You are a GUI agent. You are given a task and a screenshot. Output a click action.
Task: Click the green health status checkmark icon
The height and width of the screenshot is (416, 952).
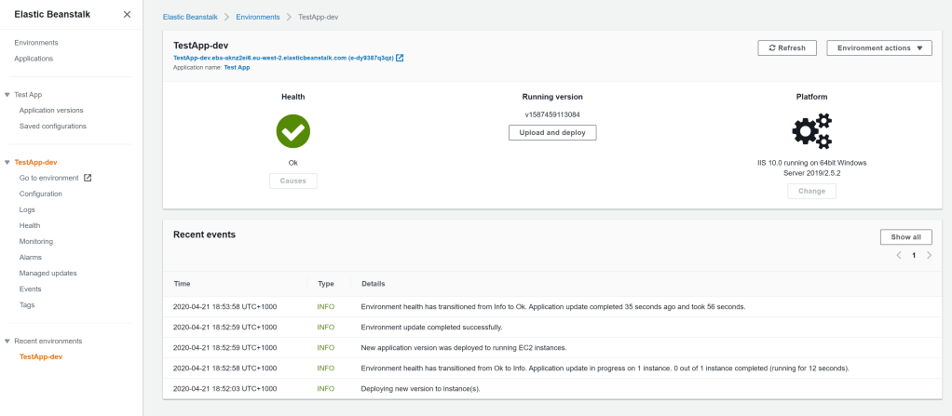click(292, 131)
